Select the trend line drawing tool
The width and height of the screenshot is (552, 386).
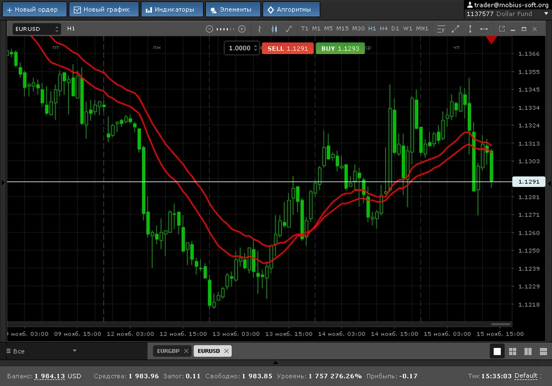[x=455, y=29]
